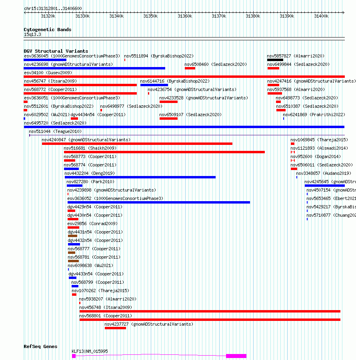
Task: Click the nsv5512601 (ByrskaBishop2022) label
Action: point(59,106)
